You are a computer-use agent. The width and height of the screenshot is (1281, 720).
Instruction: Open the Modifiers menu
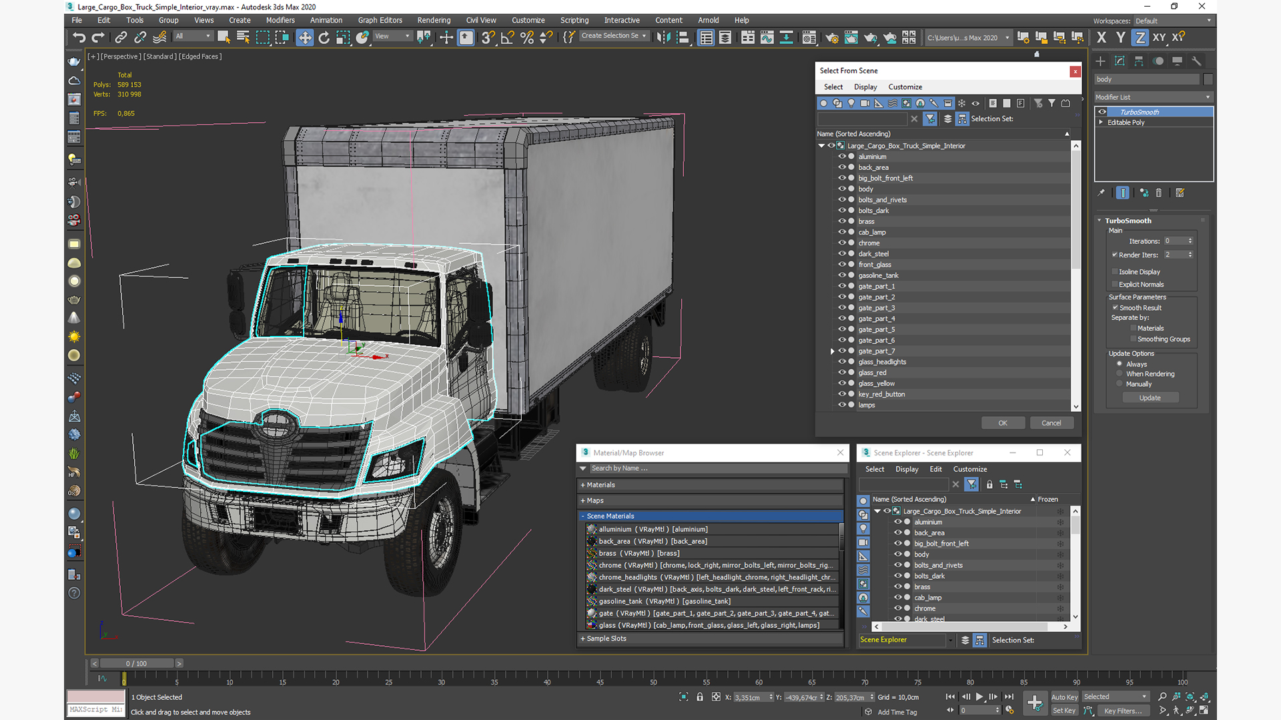[x=280, y=20]
